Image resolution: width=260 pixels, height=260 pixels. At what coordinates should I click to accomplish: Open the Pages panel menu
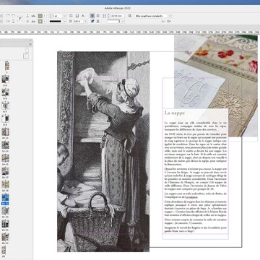click(x=30, y=44)
